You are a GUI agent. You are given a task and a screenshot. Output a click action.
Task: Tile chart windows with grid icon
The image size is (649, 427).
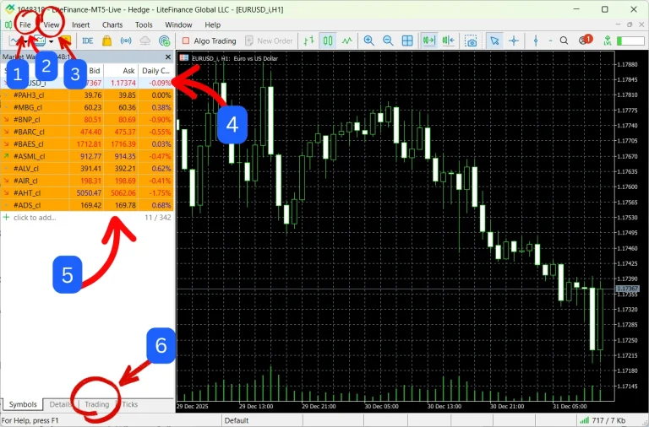pos(407,41)
